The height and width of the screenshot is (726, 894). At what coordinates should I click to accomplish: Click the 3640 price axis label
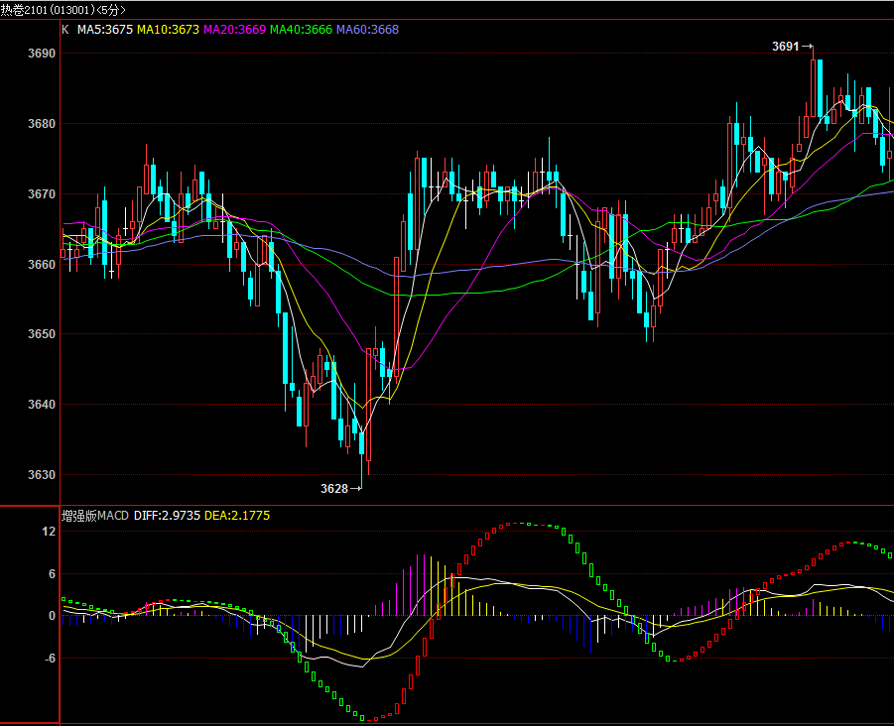42,405
